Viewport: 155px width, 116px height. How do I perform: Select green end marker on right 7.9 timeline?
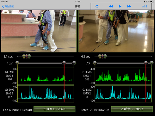(x=152, y=63)
